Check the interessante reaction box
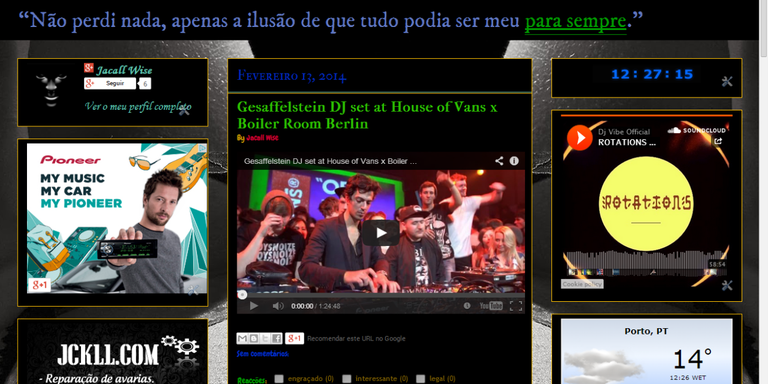Screen dimensions: 768x384 tap(347, 378)
